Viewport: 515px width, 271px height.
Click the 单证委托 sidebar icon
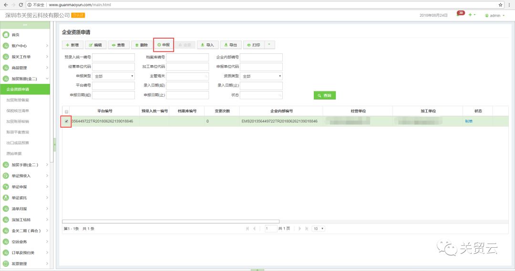coord(6,198)
